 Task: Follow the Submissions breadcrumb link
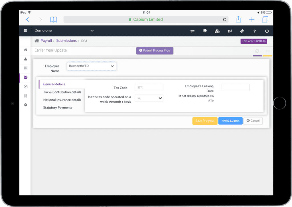[66, 41]
